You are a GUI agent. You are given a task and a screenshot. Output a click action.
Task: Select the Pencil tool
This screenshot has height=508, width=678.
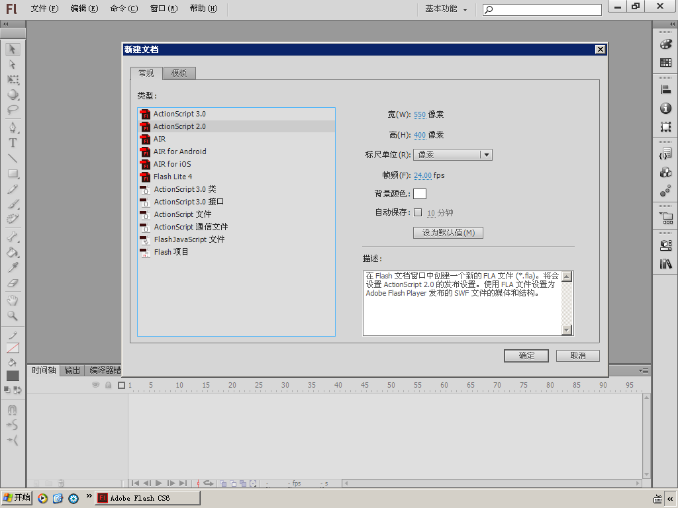tap(13, 189)
